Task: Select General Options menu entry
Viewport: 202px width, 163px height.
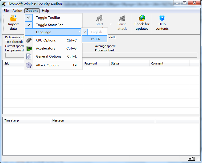Action: click(53, 56)
